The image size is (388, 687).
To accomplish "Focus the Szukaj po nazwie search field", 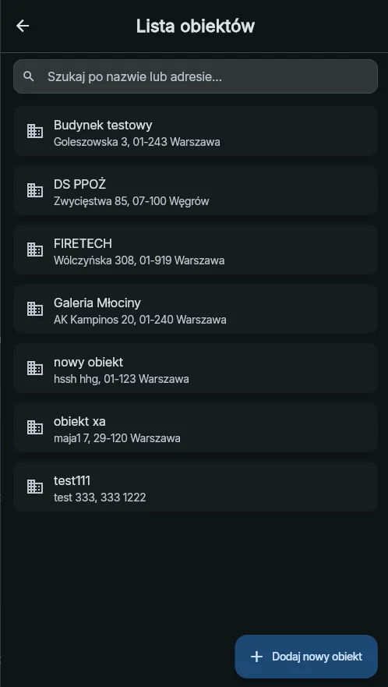I will coord(196,76).
